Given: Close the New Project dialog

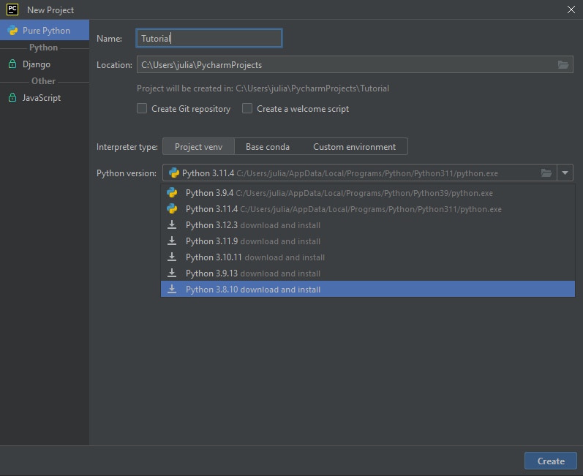Looking at the screenshot, I should [x=571, y=10].
